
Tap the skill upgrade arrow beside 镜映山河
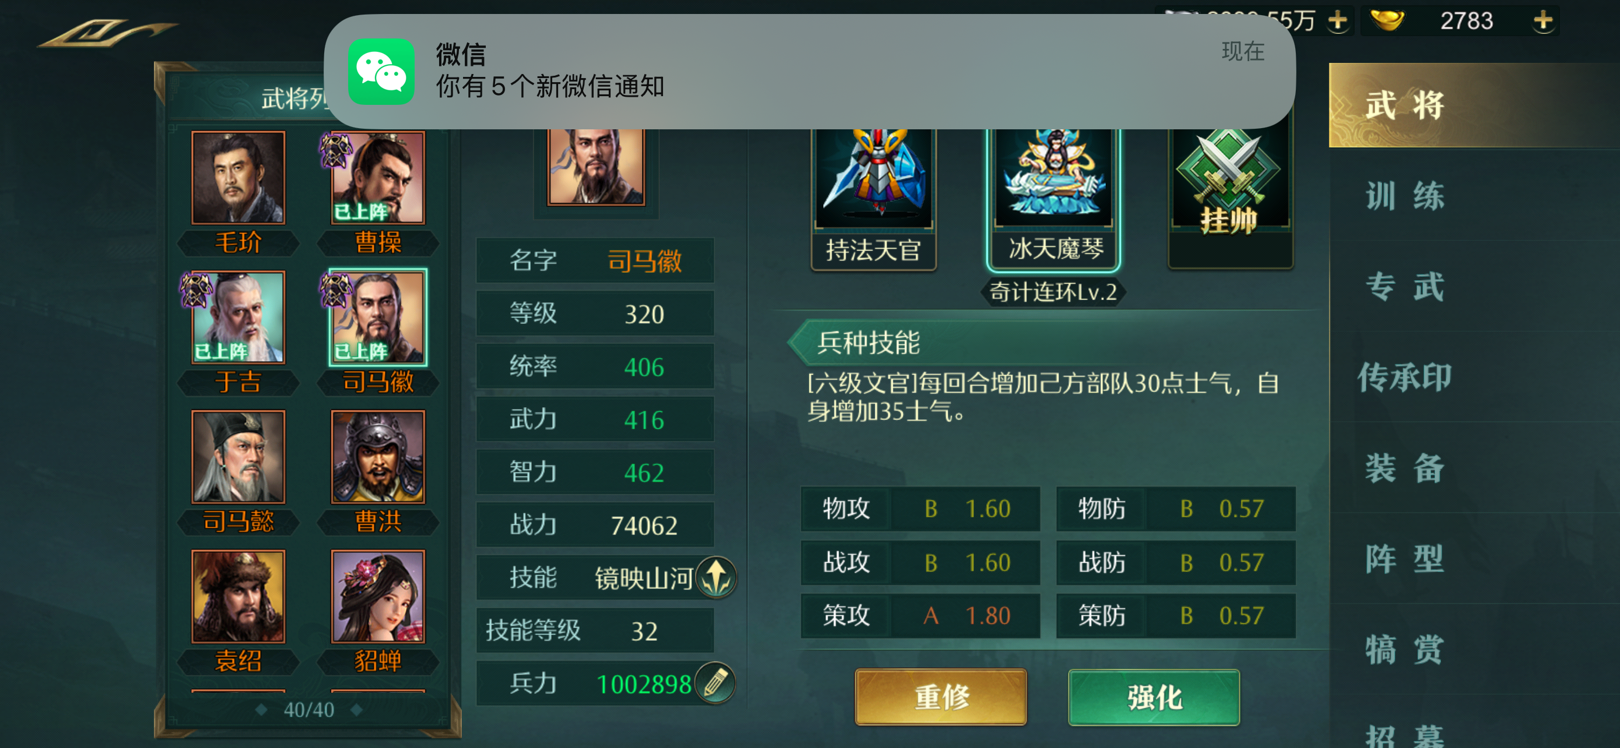(x=716, y=577)
